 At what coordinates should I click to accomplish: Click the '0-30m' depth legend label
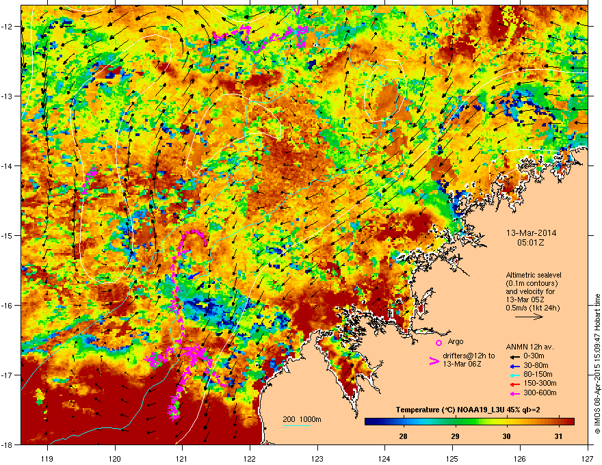[534, 356]
